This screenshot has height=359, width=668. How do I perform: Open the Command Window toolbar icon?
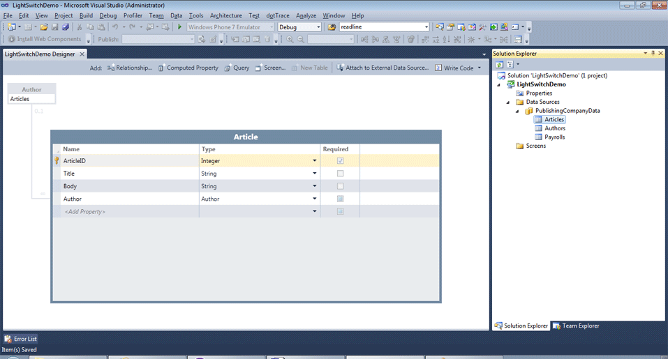515,26
